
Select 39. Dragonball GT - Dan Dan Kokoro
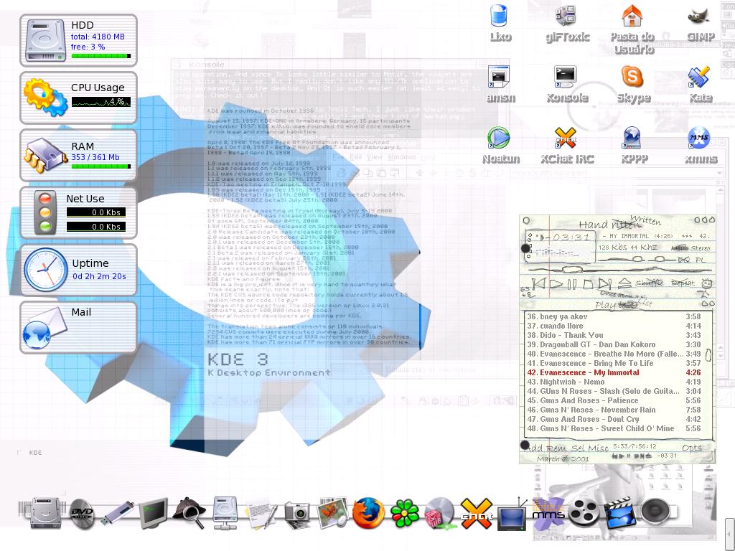coord(614,344)
